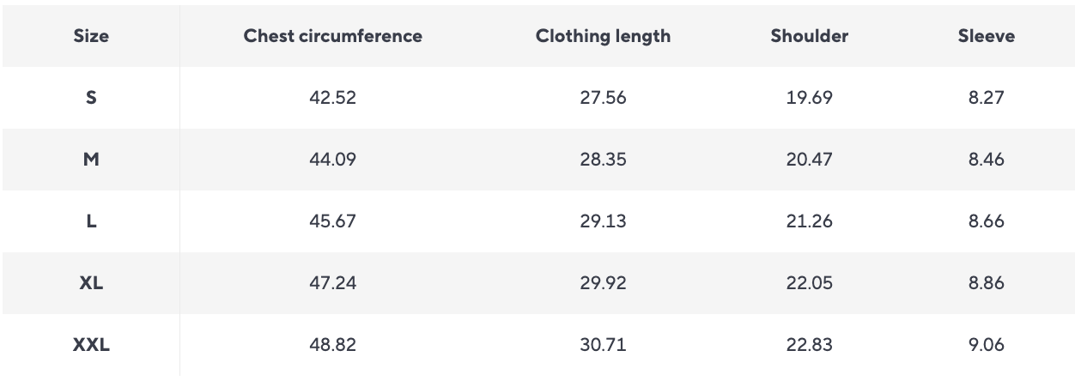This screenshot has height=381, width=1075.
Task: Select the S size row label
Action: 91,98
